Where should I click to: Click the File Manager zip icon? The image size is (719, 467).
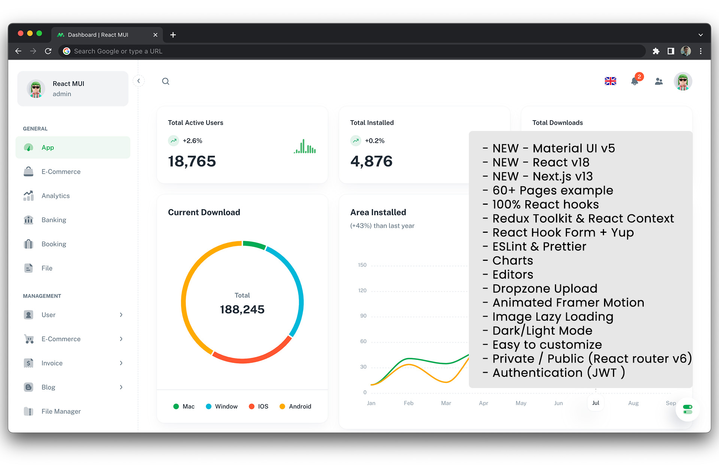tap(28, 411)
